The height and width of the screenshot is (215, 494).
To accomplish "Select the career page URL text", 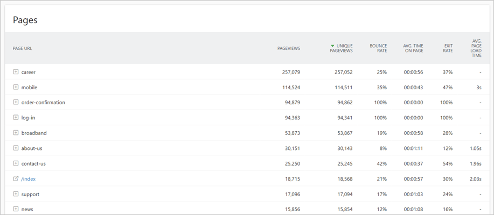I will tap(29, 72).
